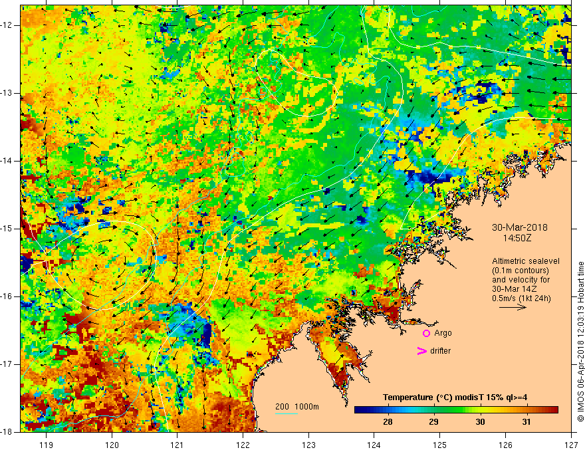The height and width of the screenshot is (452, 585).
Task: Click the latitude label '-13'
Action: point(7,93)
